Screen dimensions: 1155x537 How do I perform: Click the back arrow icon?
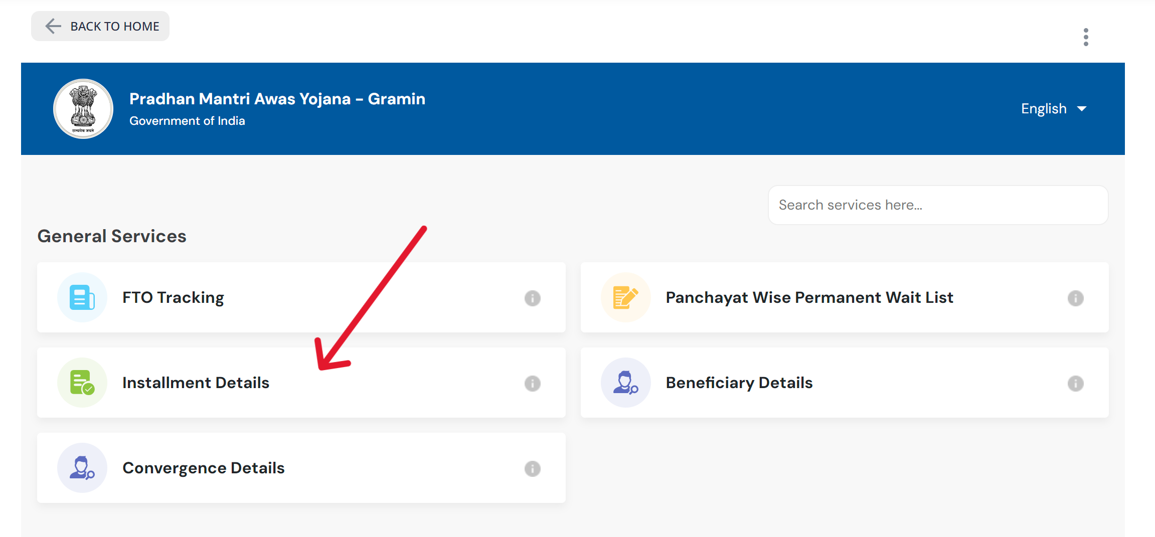53,26
